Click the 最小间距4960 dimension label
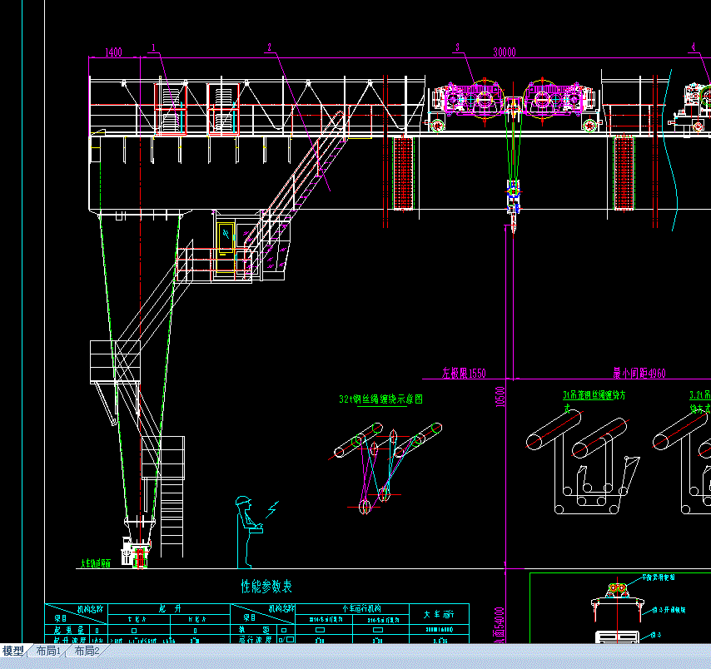This screenshot has height=669, width=711. pos(639,373)
